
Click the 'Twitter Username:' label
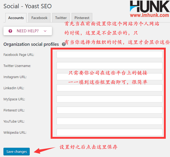pos(17,66)
